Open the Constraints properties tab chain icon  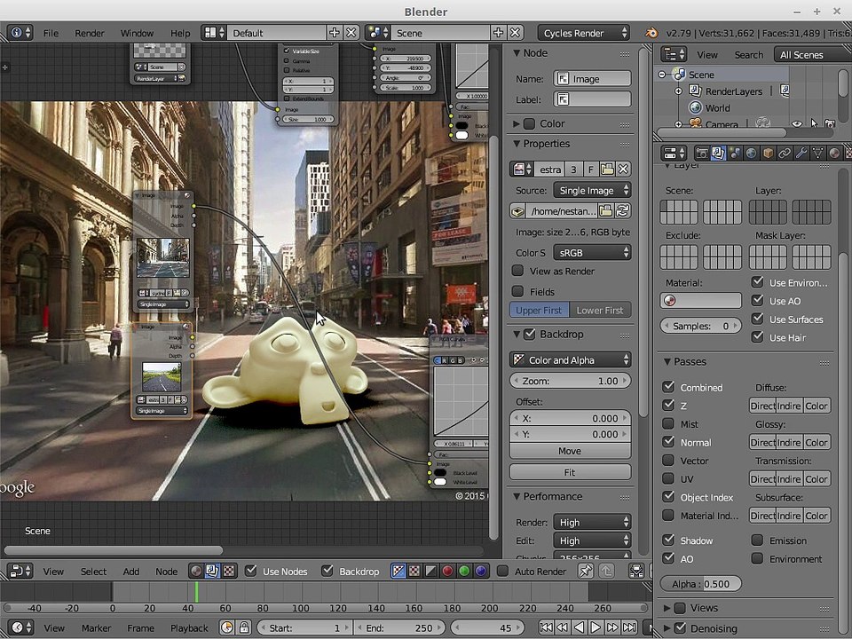coord(785,154)
